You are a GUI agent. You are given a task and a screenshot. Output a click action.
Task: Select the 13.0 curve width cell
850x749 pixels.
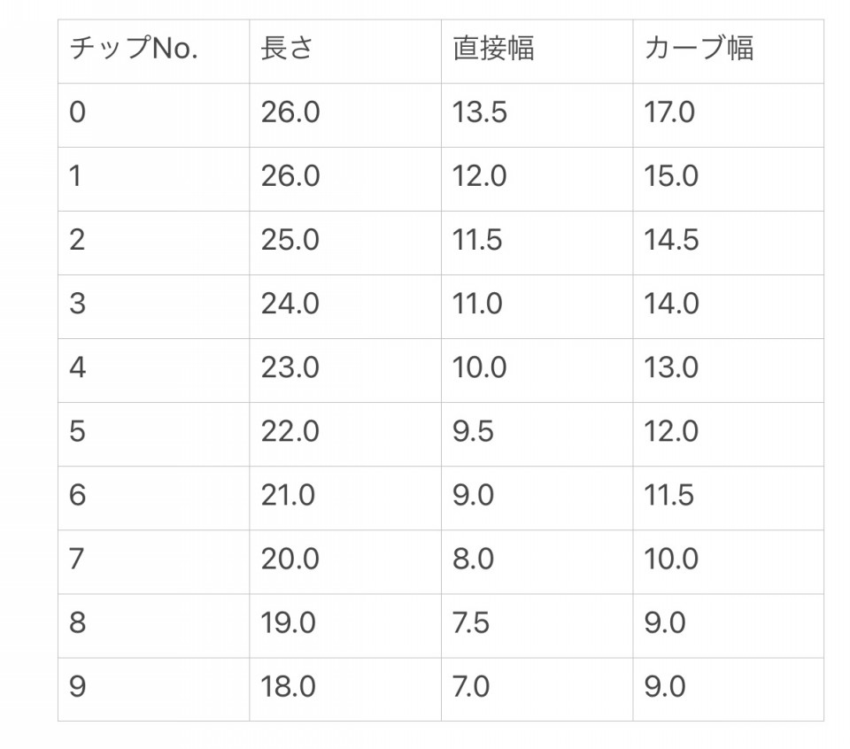pos(729,371)
